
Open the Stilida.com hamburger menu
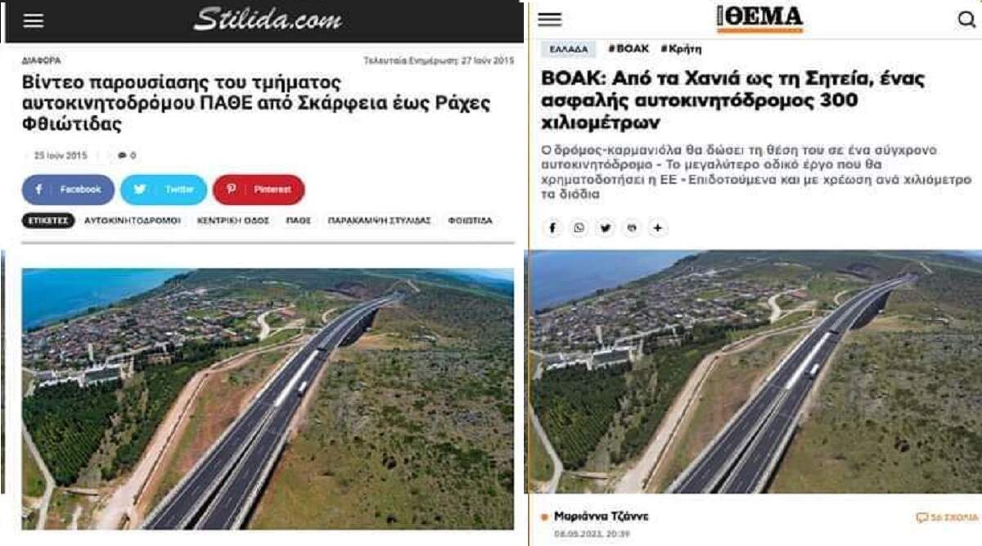click(34, 20)
